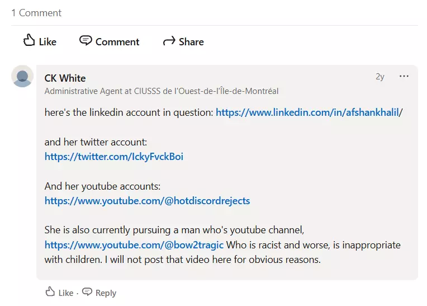The image size is (427, 306).
Task: Click the Comment speech bubble icon
Action: 86,41
